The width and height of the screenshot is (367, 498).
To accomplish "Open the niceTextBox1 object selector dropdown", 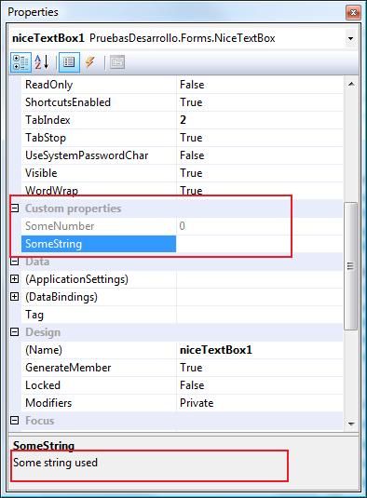I will pyautogui.click(x=350, y=38).
